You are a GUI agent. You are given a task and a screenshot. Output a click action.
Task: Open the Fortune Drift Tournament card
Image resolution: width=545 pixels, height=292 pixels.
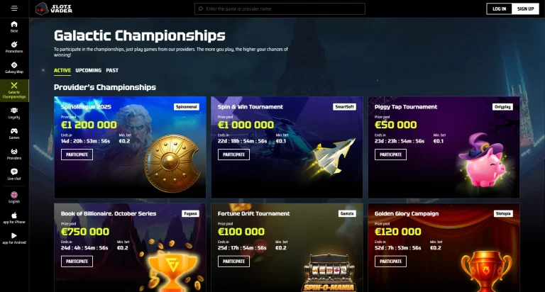click(287, 247)
